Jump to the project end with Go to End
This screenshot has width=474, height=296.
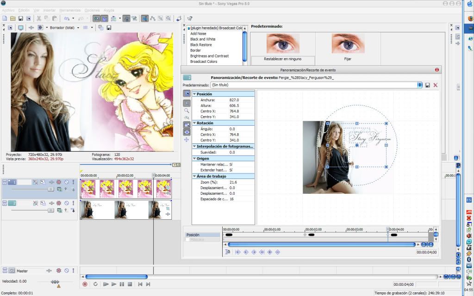click(x=148, y=284)
